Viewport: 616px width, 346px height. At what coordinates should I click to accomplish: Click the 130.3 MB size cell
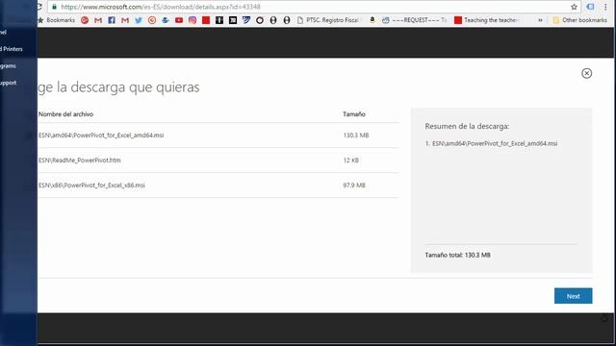pyautogui.click(x=355, y=136)
